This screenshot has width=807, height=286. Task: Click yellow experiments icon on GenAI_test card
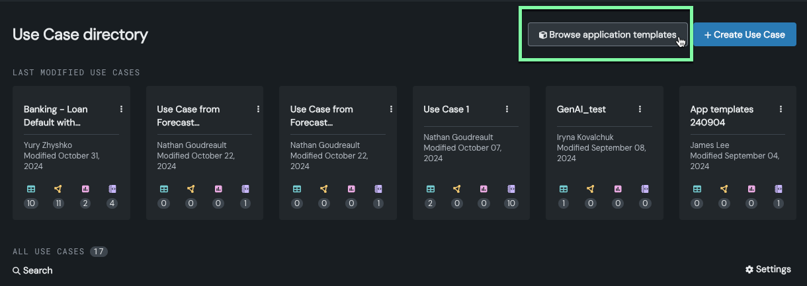pos(591,189)
